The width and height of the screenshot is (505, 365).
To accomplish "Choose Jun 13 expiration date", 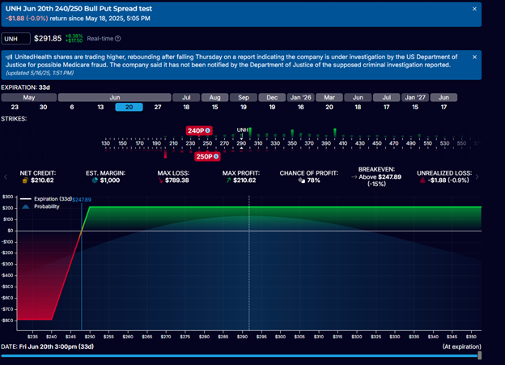I will click(x=100, y=108).
